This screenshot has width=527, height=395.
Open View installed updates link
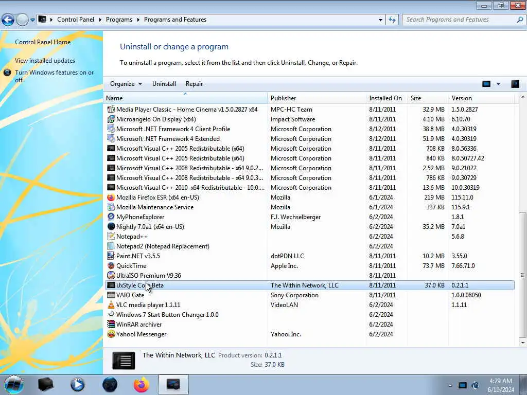click(45, 61)
